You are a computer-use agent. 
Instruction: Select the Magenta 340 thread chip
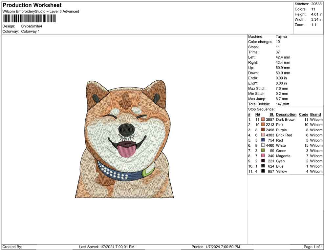pyautogui.click(x=263, y=156)
